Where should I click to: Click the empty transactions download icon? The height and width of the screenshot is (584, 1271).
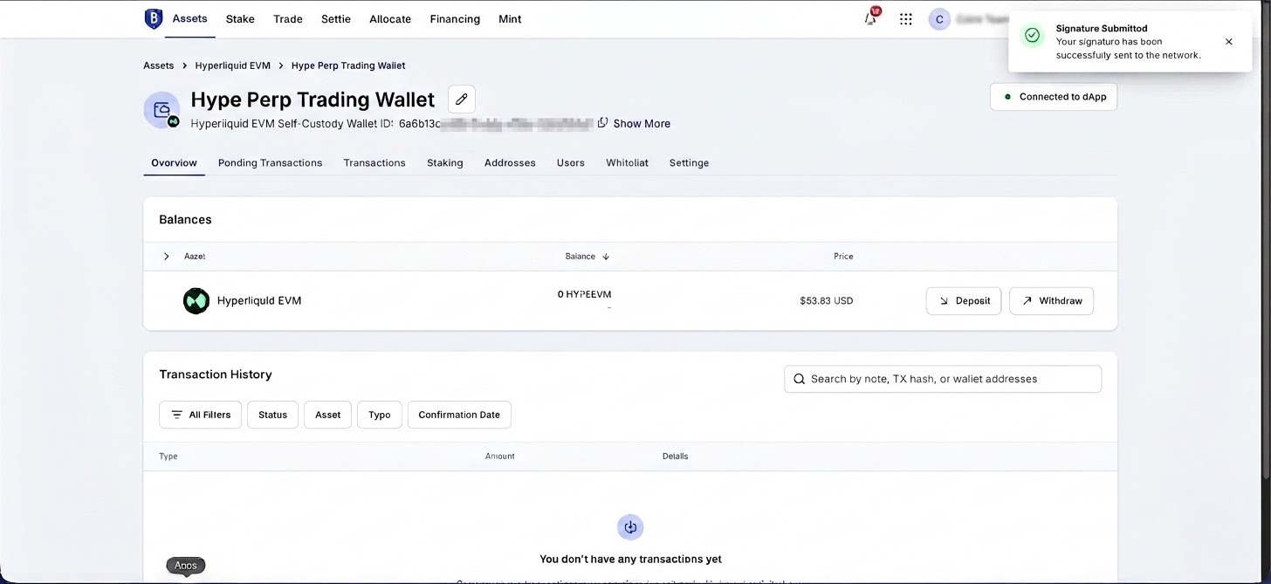pos(630,527)
